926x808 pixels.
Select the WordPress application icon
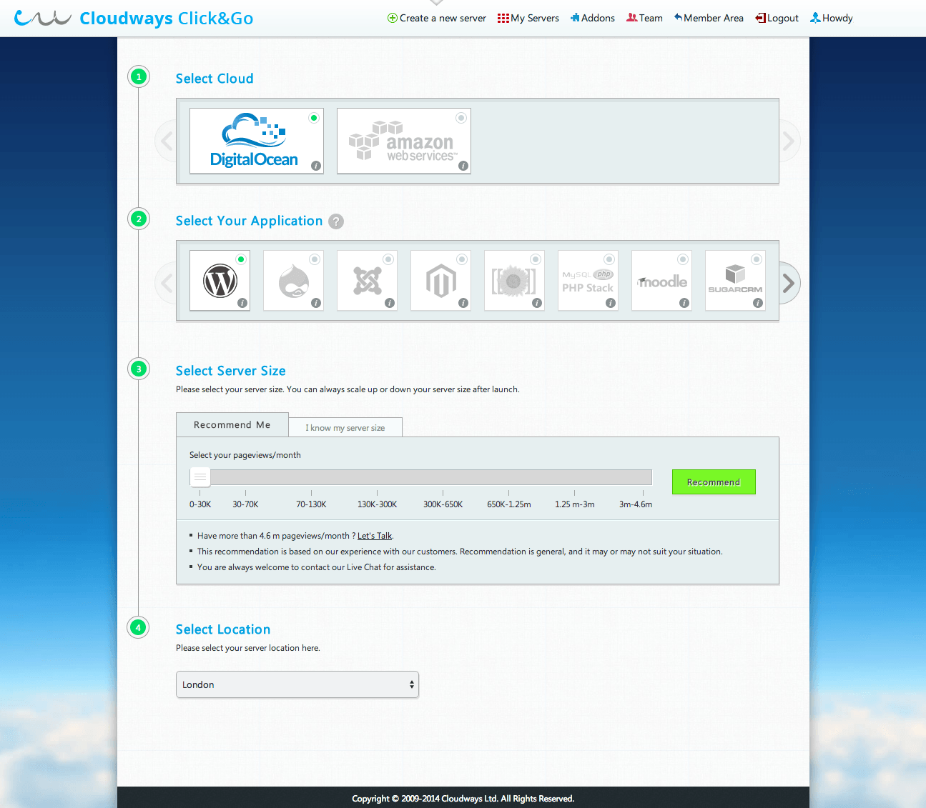click(x=220, y=280)
